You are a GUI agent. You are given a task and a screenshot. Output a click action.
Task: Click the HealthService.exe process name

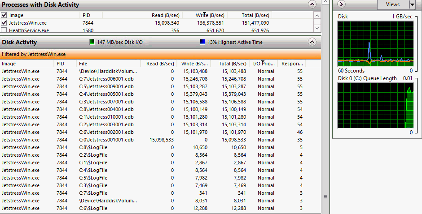[29, 30]
